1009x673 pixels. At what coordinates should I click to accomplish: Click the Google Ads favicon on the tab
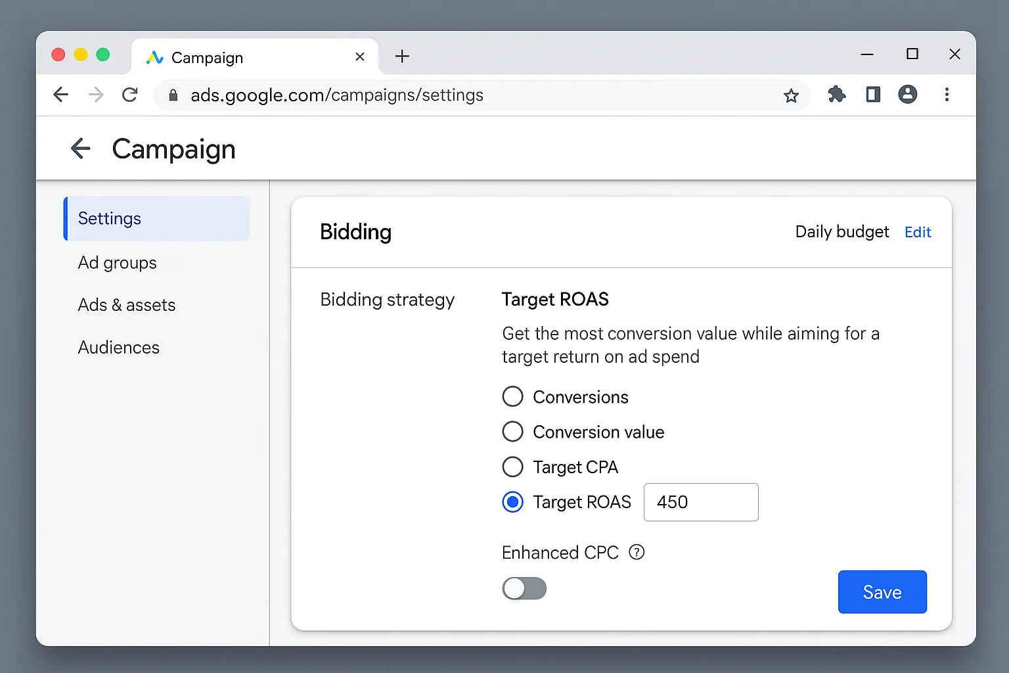(x=154, y=57)
